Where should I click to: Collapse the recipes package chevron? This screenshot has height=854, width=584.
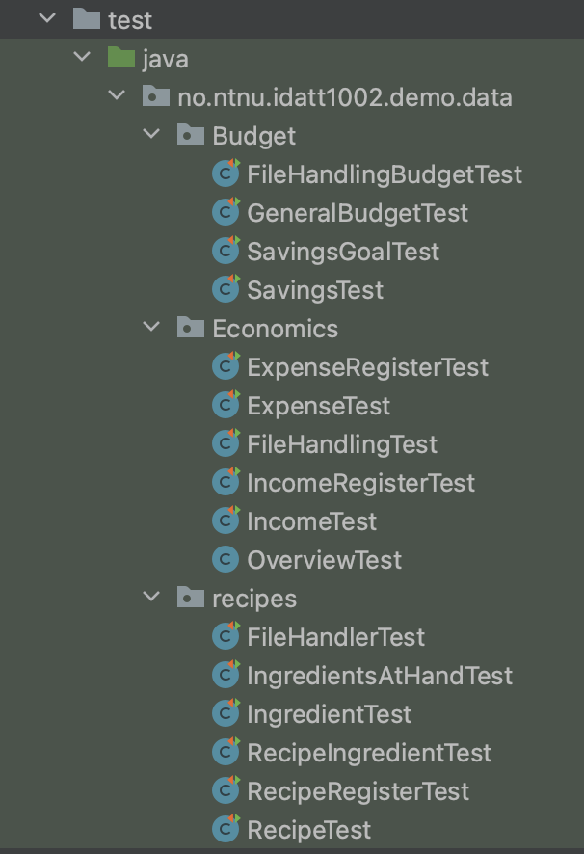coord(151,597)
